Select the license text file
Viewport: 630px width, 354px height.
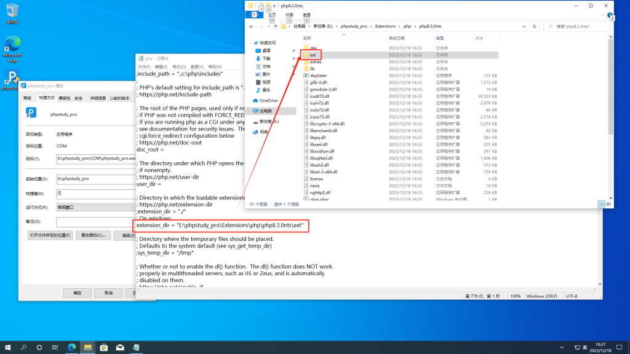pos(316,179)
